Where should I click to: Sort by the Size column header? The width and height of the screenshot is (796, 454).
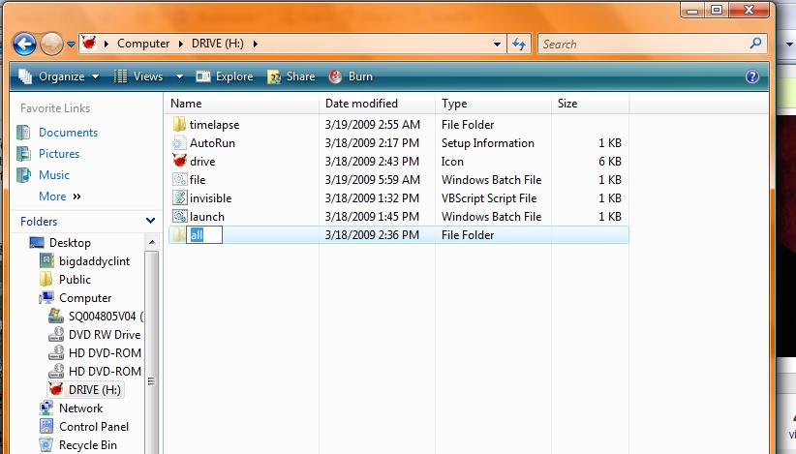[590, 104]
